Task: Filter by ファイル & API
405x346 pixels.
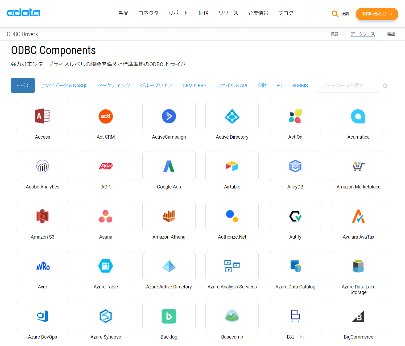Action: (x=232, y=85)
